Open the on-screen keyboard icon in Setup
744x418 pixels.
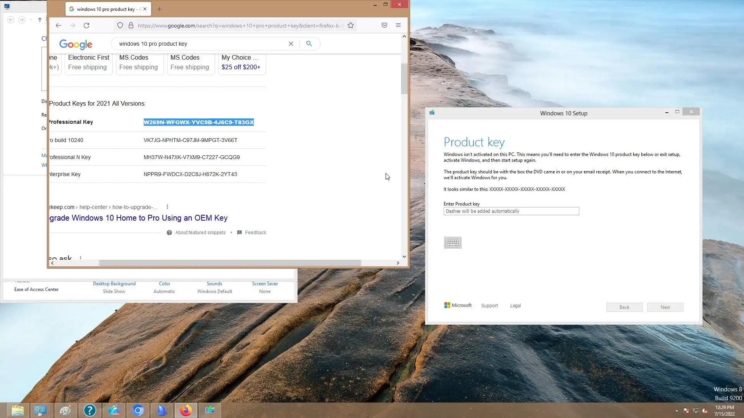click(x=452, y=243)
